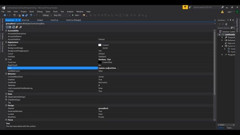Expand the (ApplicationSettings) property
The height and width of the screenshot is (135, 240).
click(x=6, y=97)
